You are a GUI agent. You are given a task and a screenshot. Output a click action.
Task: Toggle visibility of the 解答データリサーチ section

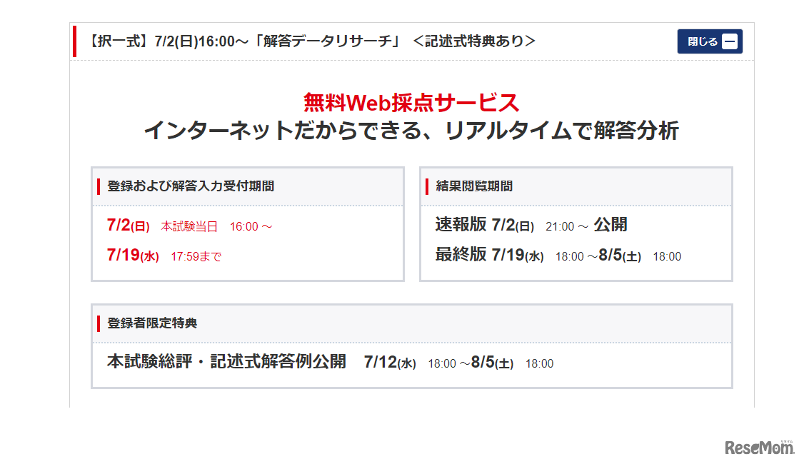pyautogui.click(x=710, y=41)
